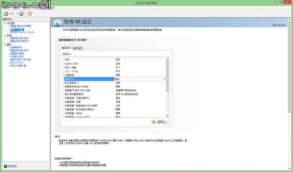
Task: Go forward with the toolbar forward arrow
Action: pyautogui.click(x=21, y=14)
